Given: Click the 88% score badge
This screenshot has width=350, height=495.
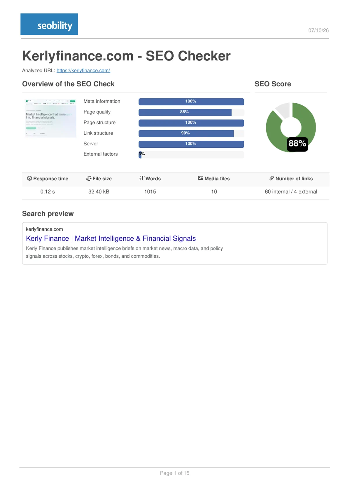Looking at the screenshot, I should (297, 144).
